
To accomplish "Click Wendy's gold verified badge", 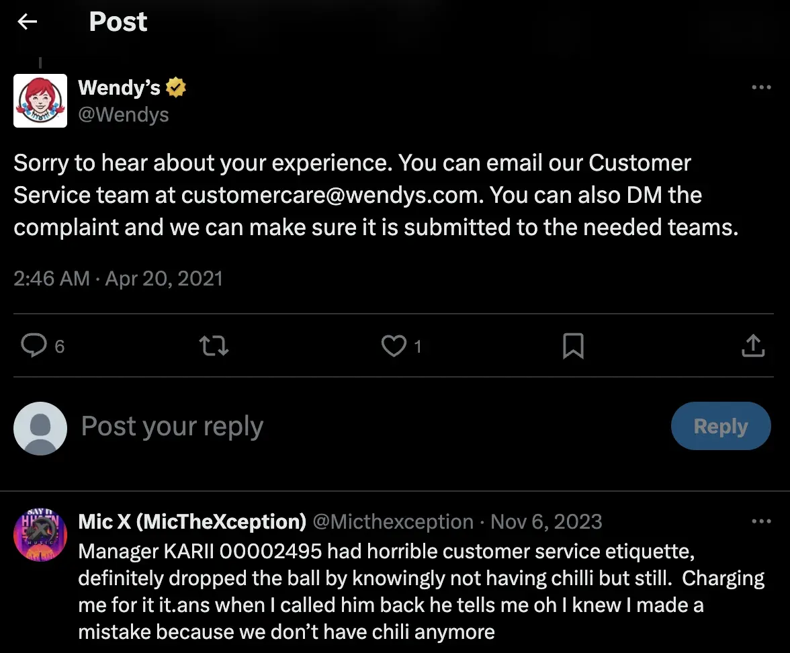I will [176, 87].
